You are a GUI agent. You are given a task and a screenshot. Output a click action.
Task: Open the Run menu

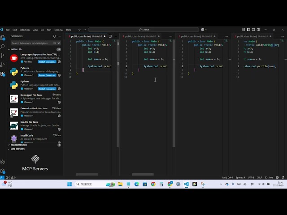(49, 30)
